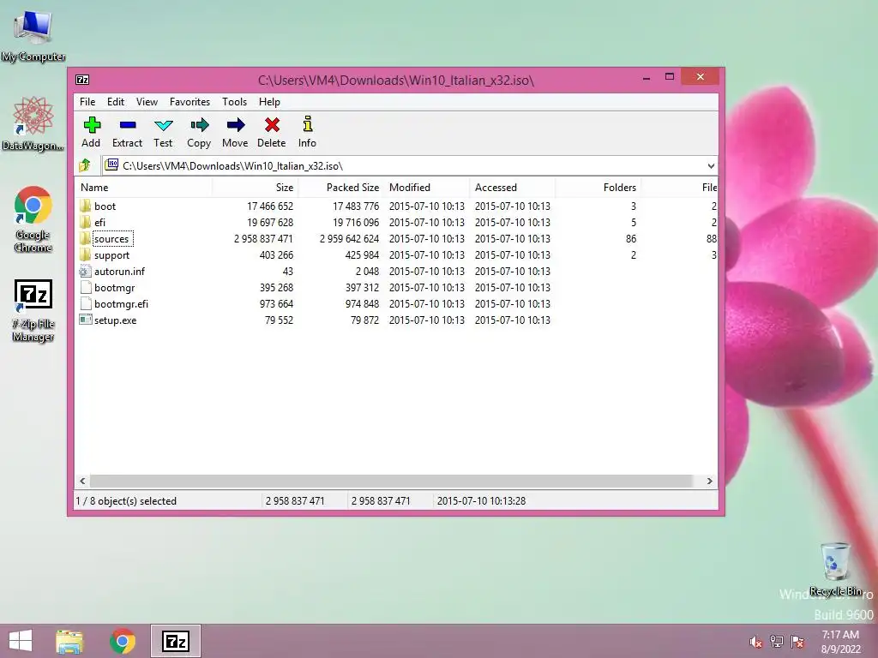The height and width of the screenshot is (658, 878).
Task: Select the bootmgr.efi file icon
Action: tap(85, 304)
